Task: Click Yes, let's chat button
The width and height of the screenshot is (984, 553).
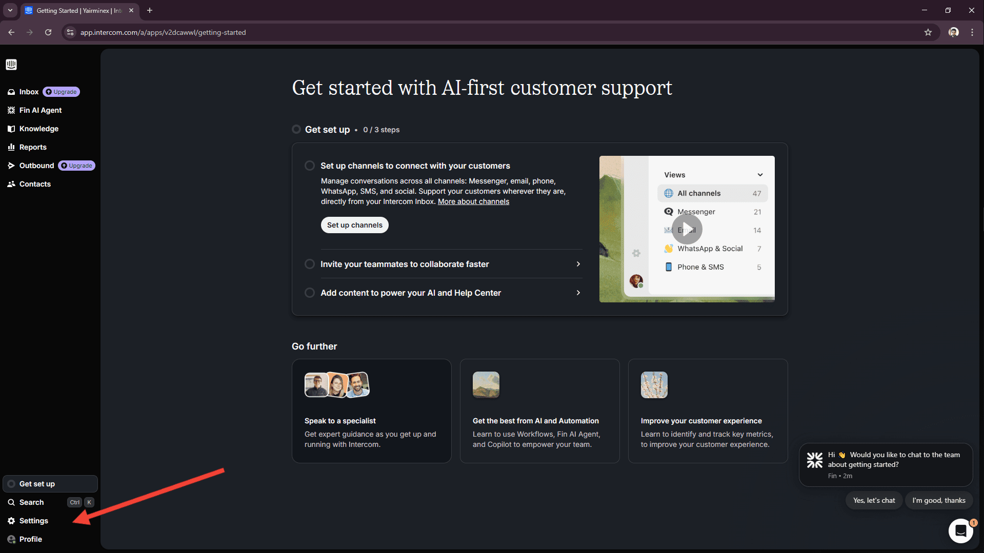Action: pyautogui.click(x=874, y=500)
